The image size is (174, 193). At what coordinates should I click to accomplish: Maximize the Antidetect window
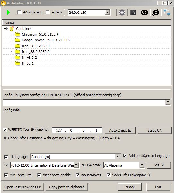(x=165, y=3)
